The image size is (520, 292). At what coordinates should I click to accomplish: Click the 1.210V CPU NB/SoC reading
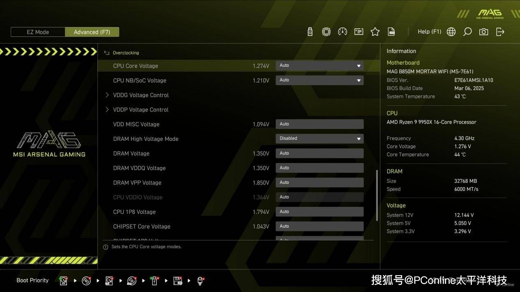click(x=261, y=81)
